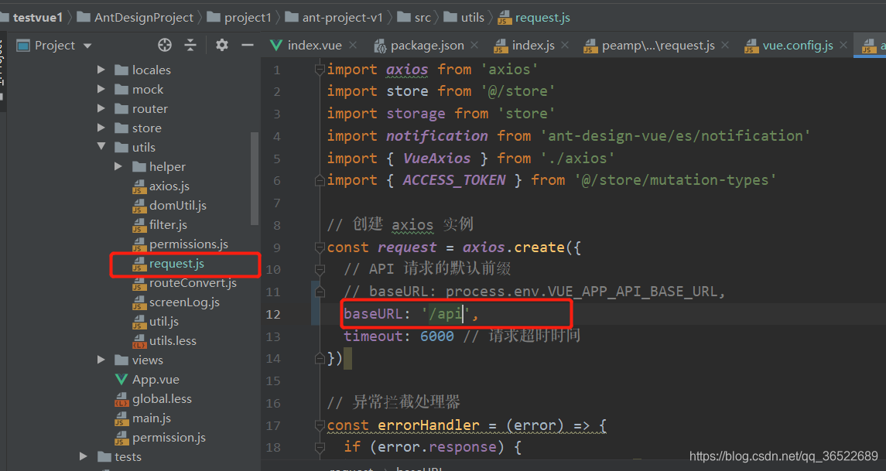Close the peamp request.js tab
This screenshot has height=471, width=886.
click(725, 45)
